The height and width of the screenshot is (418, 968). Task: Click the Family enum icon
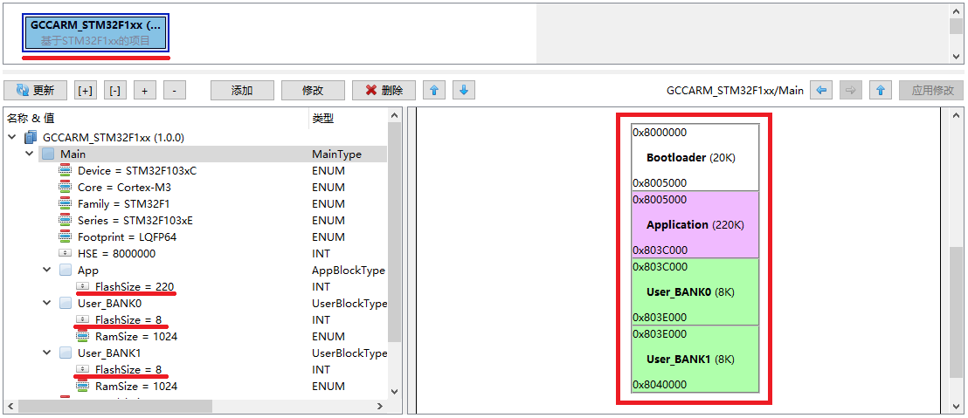[65, 204]
